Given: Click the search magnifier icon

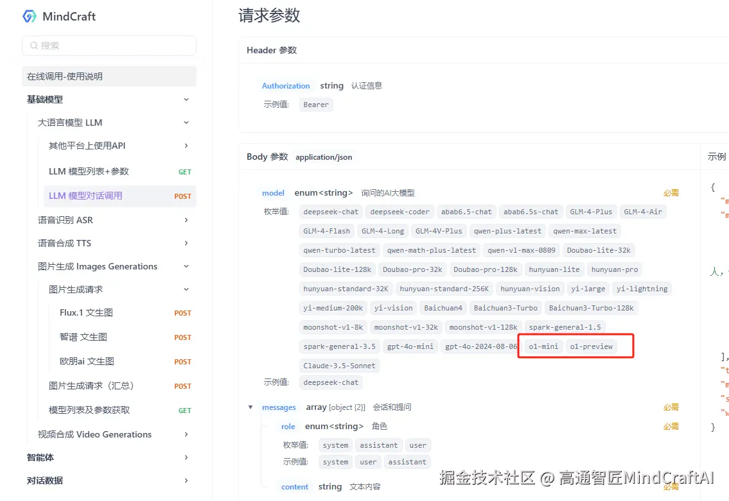Looking at the screenshot, I should click(x=34, y=46).
